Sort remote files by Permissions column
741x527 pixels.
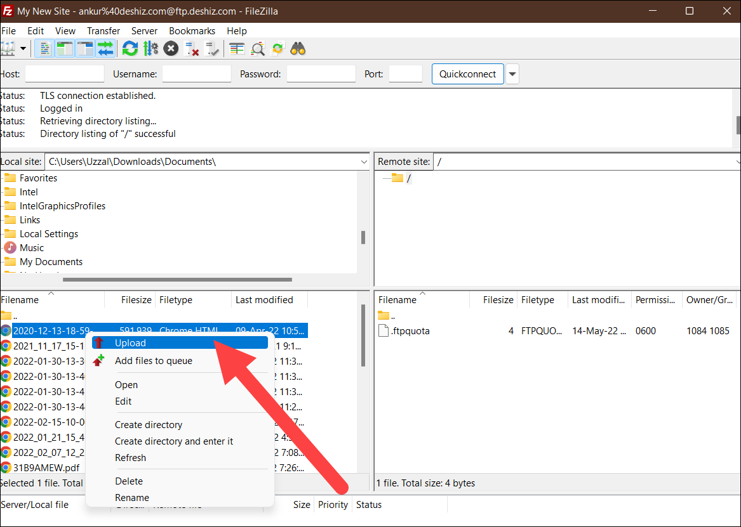pyautogui.click(x=657, y=299)
